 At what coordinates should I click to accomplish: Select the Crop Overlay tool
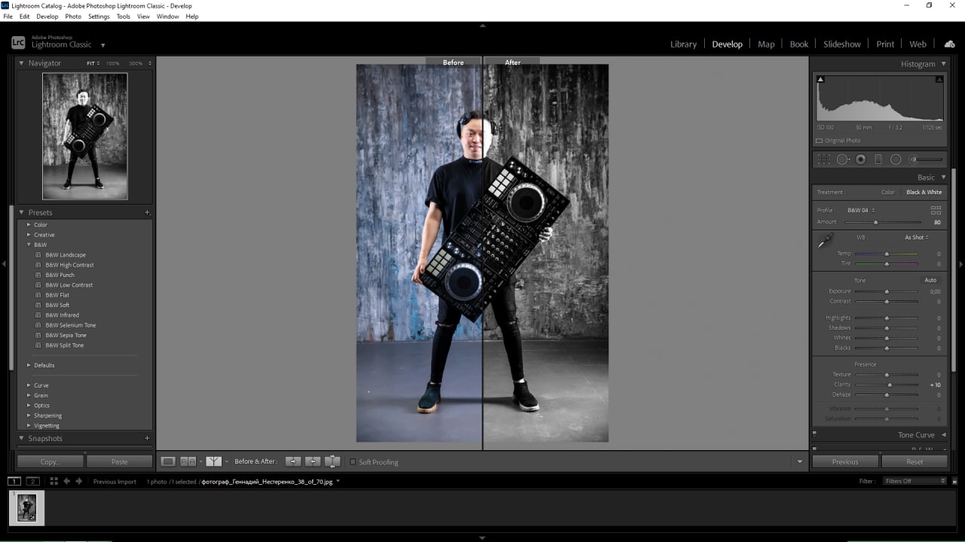823,160
